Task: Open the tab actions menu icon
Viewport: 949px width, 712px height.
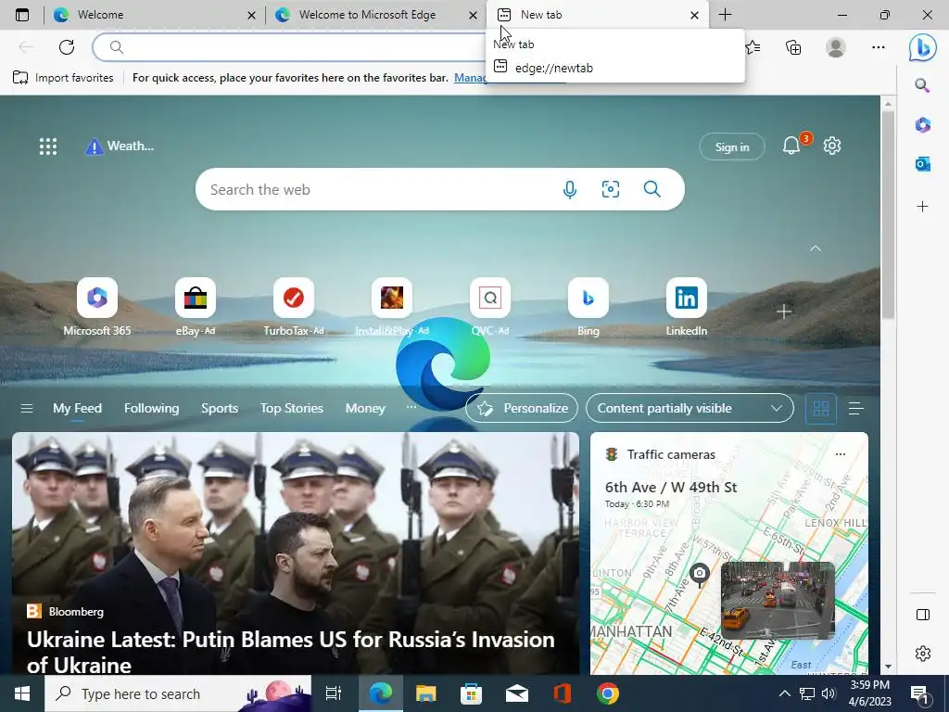Action: coord(22,15)
